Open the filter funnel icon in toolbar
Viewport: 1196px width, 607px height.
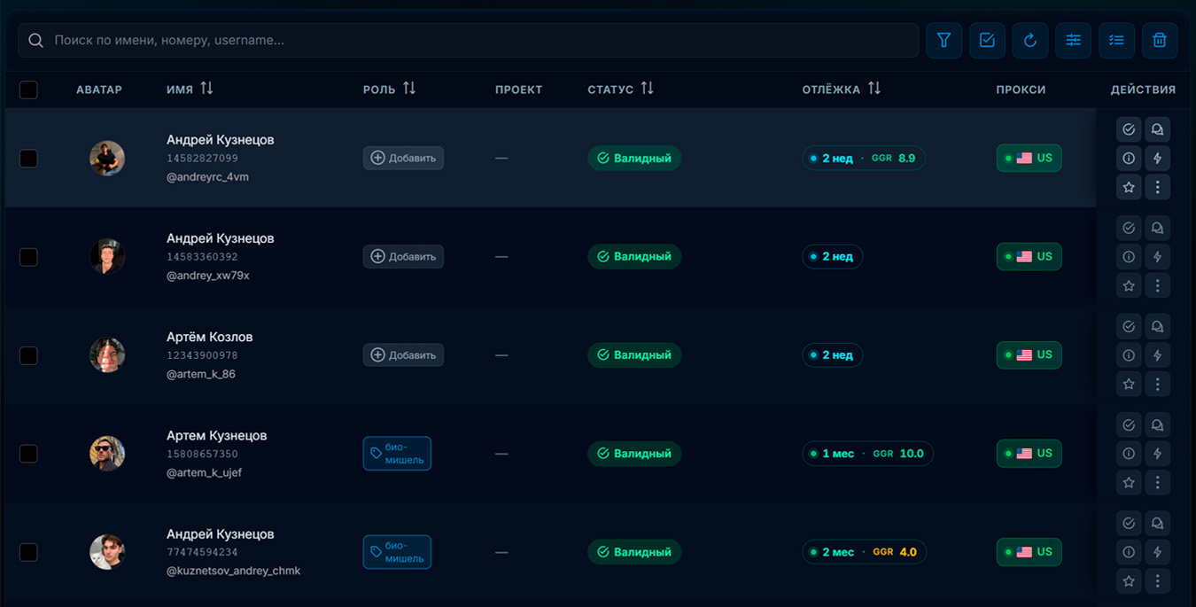944,41
